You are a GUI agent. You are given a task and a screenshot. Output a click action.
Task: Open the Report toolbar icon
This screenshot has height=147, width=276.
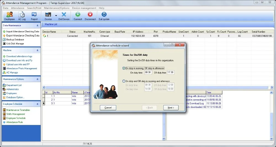(34, 16)
